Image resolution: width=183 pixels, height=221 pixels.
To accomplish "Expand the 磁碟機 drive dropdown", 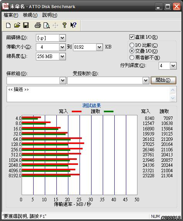I will 62,38.
